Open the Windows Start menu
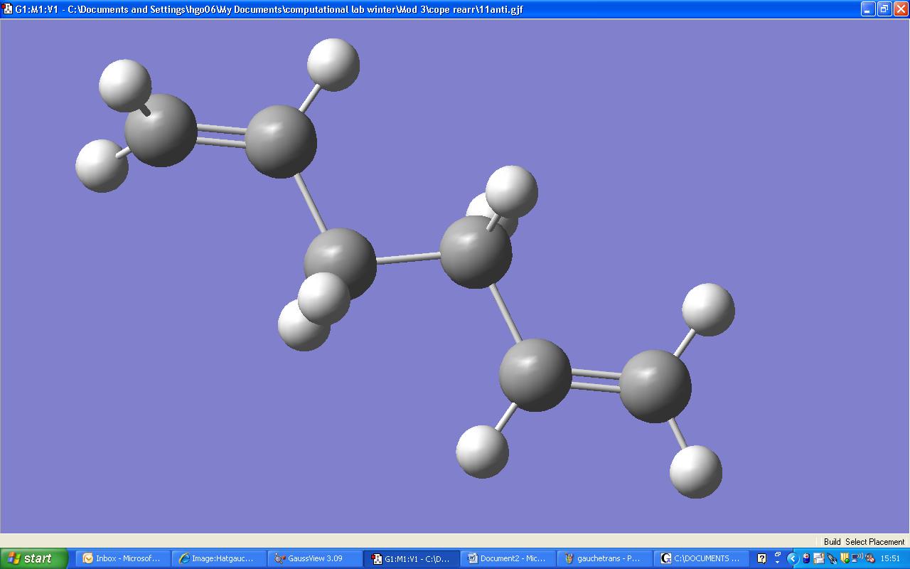 click(x=34, y=558)
